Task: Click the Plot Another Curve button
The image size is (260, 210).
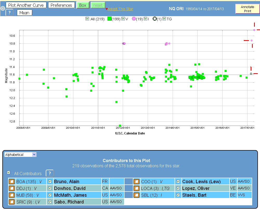Action: click(x=26, y=5)
